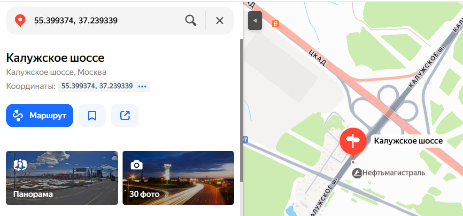
Task: Click the magnifier search icon
Action: (191, 21)
